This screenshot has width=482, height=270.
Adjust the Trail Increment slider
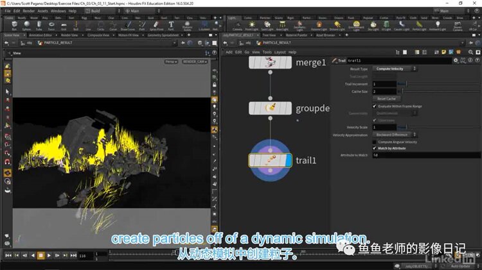pos(439,84)
